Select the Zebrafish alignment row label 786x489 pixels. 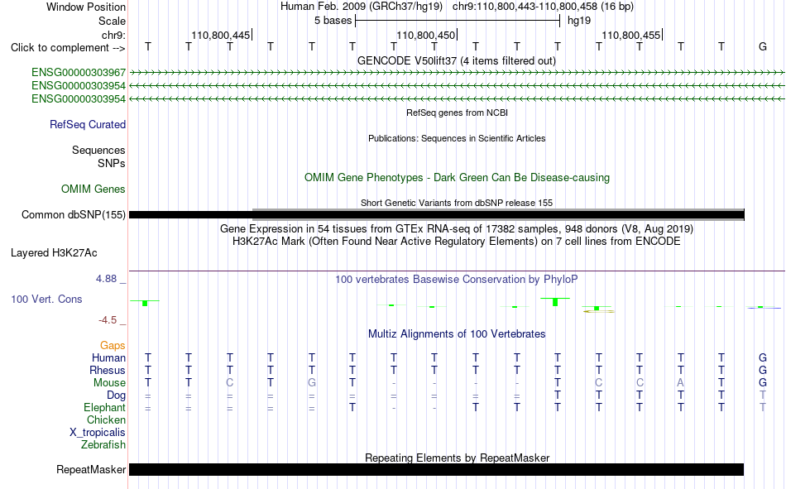[x=103, y=445]
